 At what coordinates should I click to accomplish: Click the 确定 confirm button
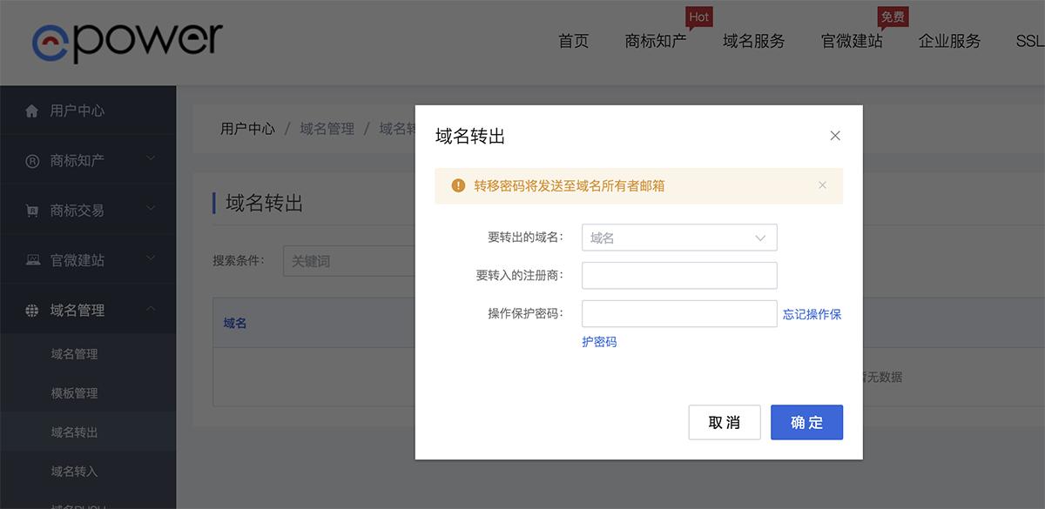[806, 422]
